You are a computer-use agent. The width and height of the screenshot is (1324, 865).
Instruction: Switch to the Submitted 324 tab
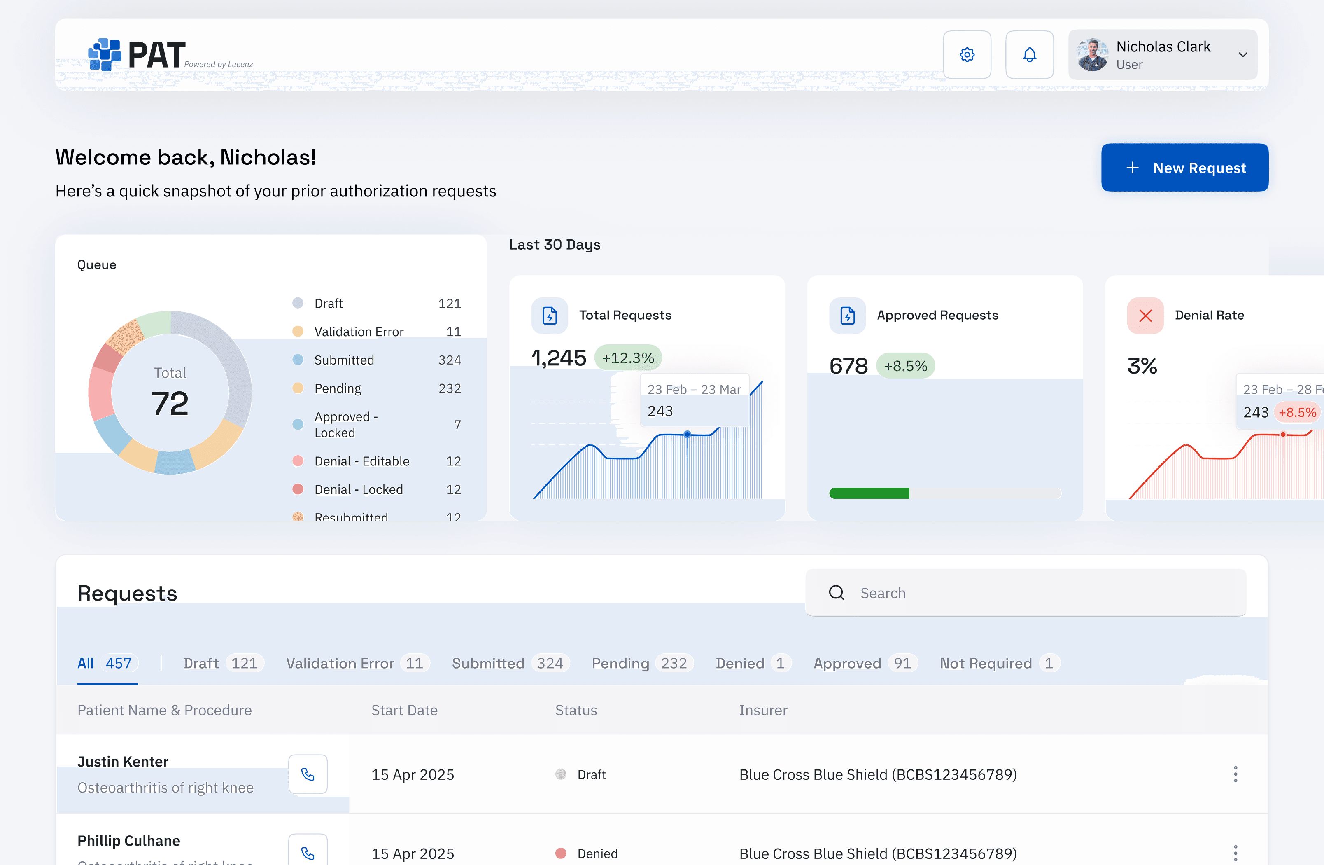(x=509, y=663)
